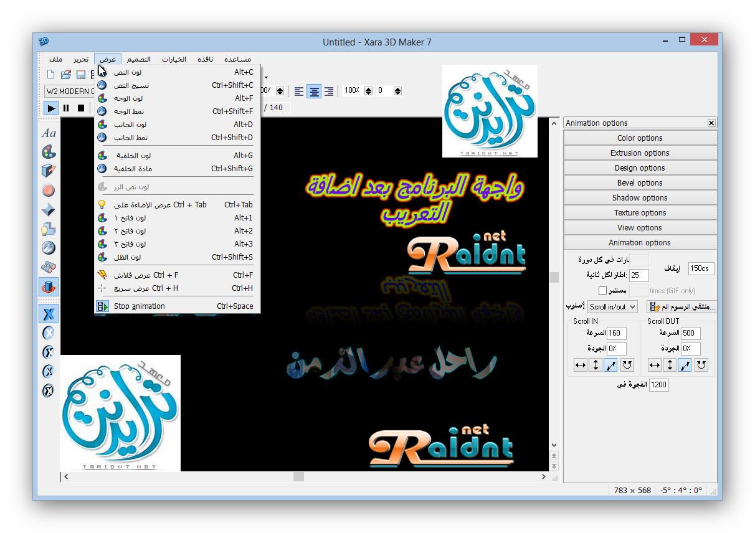This screenshot has width=755, height=533.
Task: Toggle the مستمر loop checkbox
Action: coord(602,291)
